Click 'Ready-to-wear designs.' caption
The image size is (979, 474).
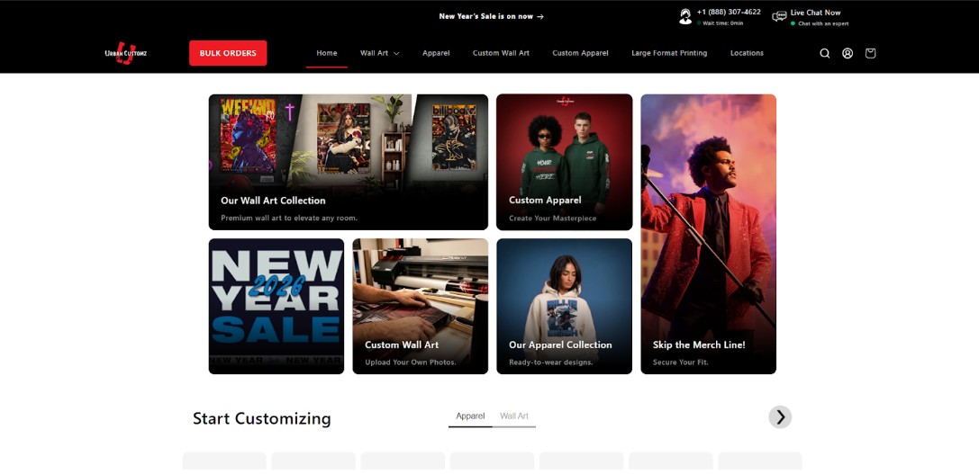pyautogui.click(x=550, y=362)
